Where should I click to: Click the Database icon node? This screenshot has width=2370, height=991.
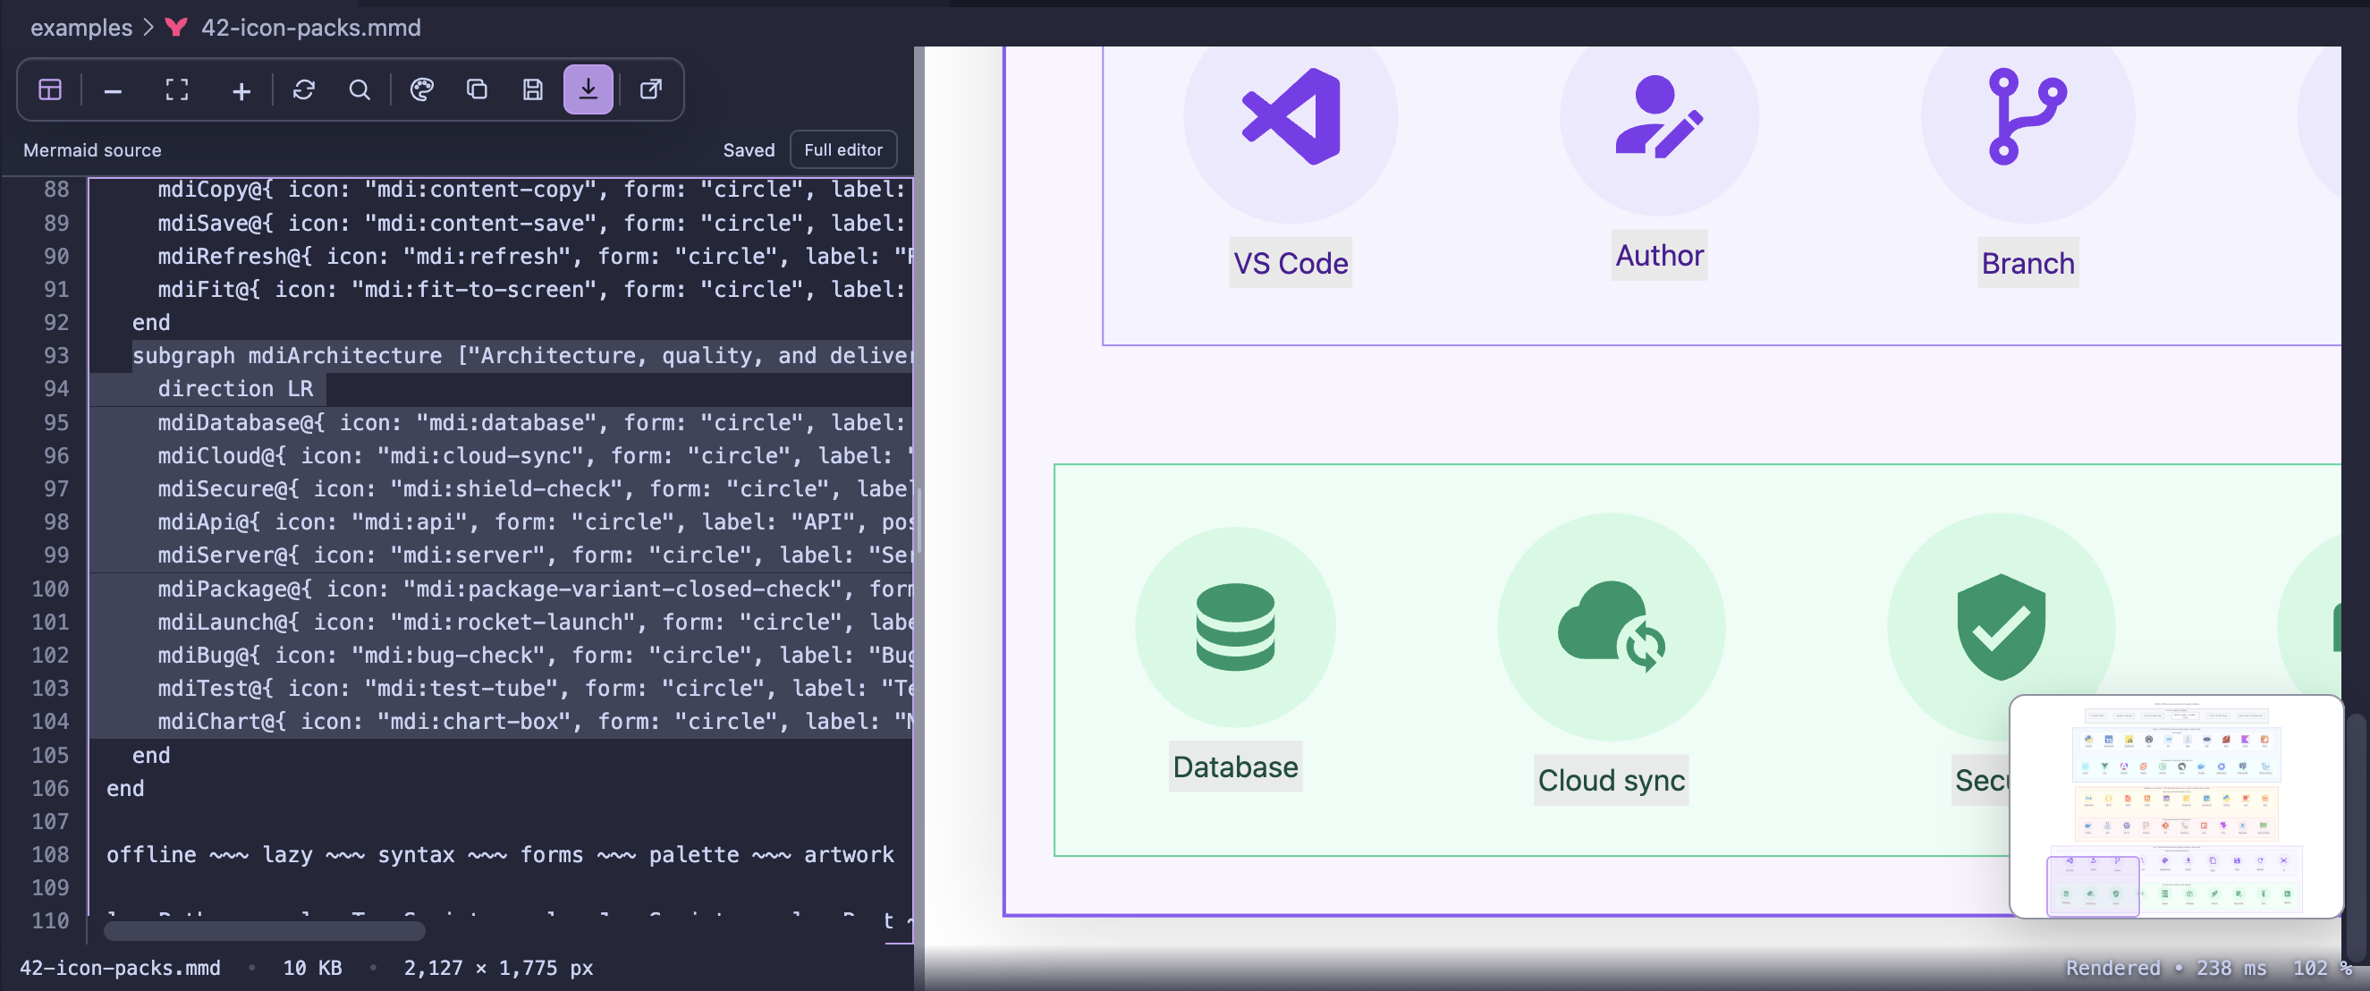pyautogui.click(x=1235, y=627)
